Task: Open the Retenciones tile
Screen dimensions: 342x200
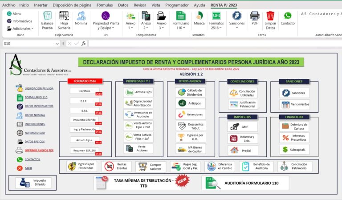Action: pos(190,114)
